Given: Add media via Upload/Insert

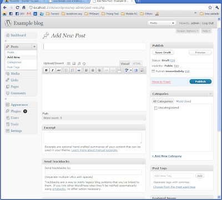Looking at the screenshot, I should [x=84, y=64].
